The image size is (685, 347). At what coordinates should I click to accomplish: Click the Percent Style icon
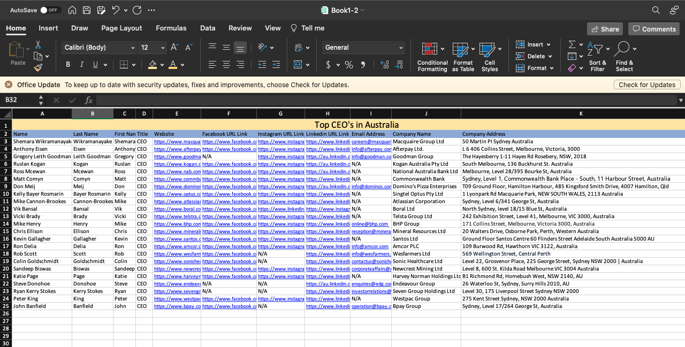pyautogui.click(x=349, y=65)
